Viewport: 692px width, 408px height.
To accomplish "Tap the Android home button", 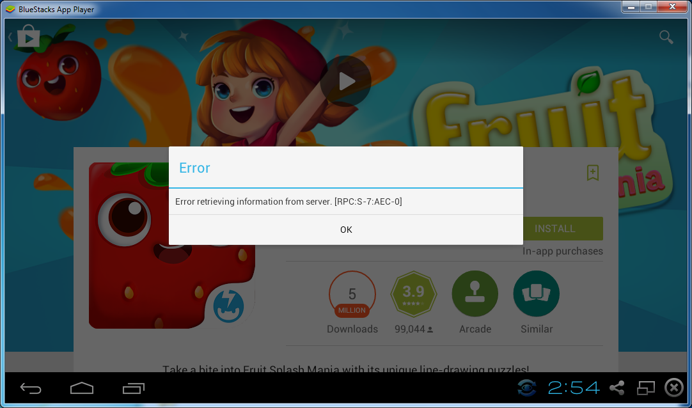I will (82, 388).
